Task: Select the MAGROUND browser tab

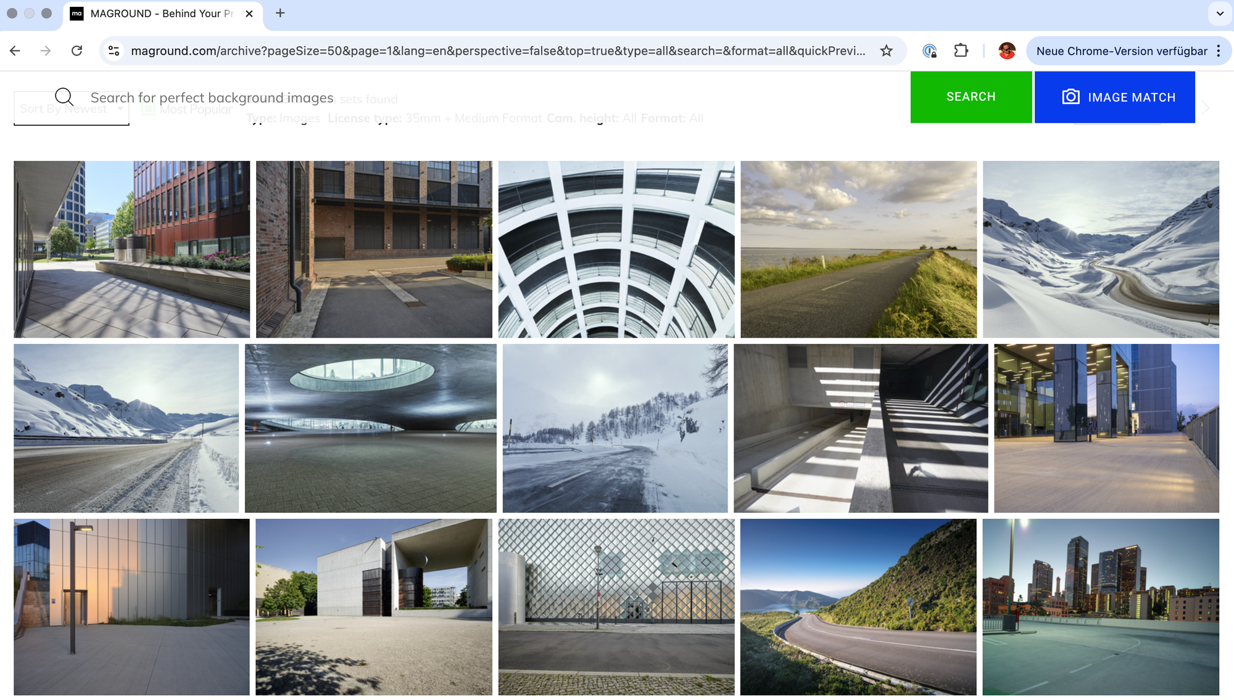Action: click(160, 14)
